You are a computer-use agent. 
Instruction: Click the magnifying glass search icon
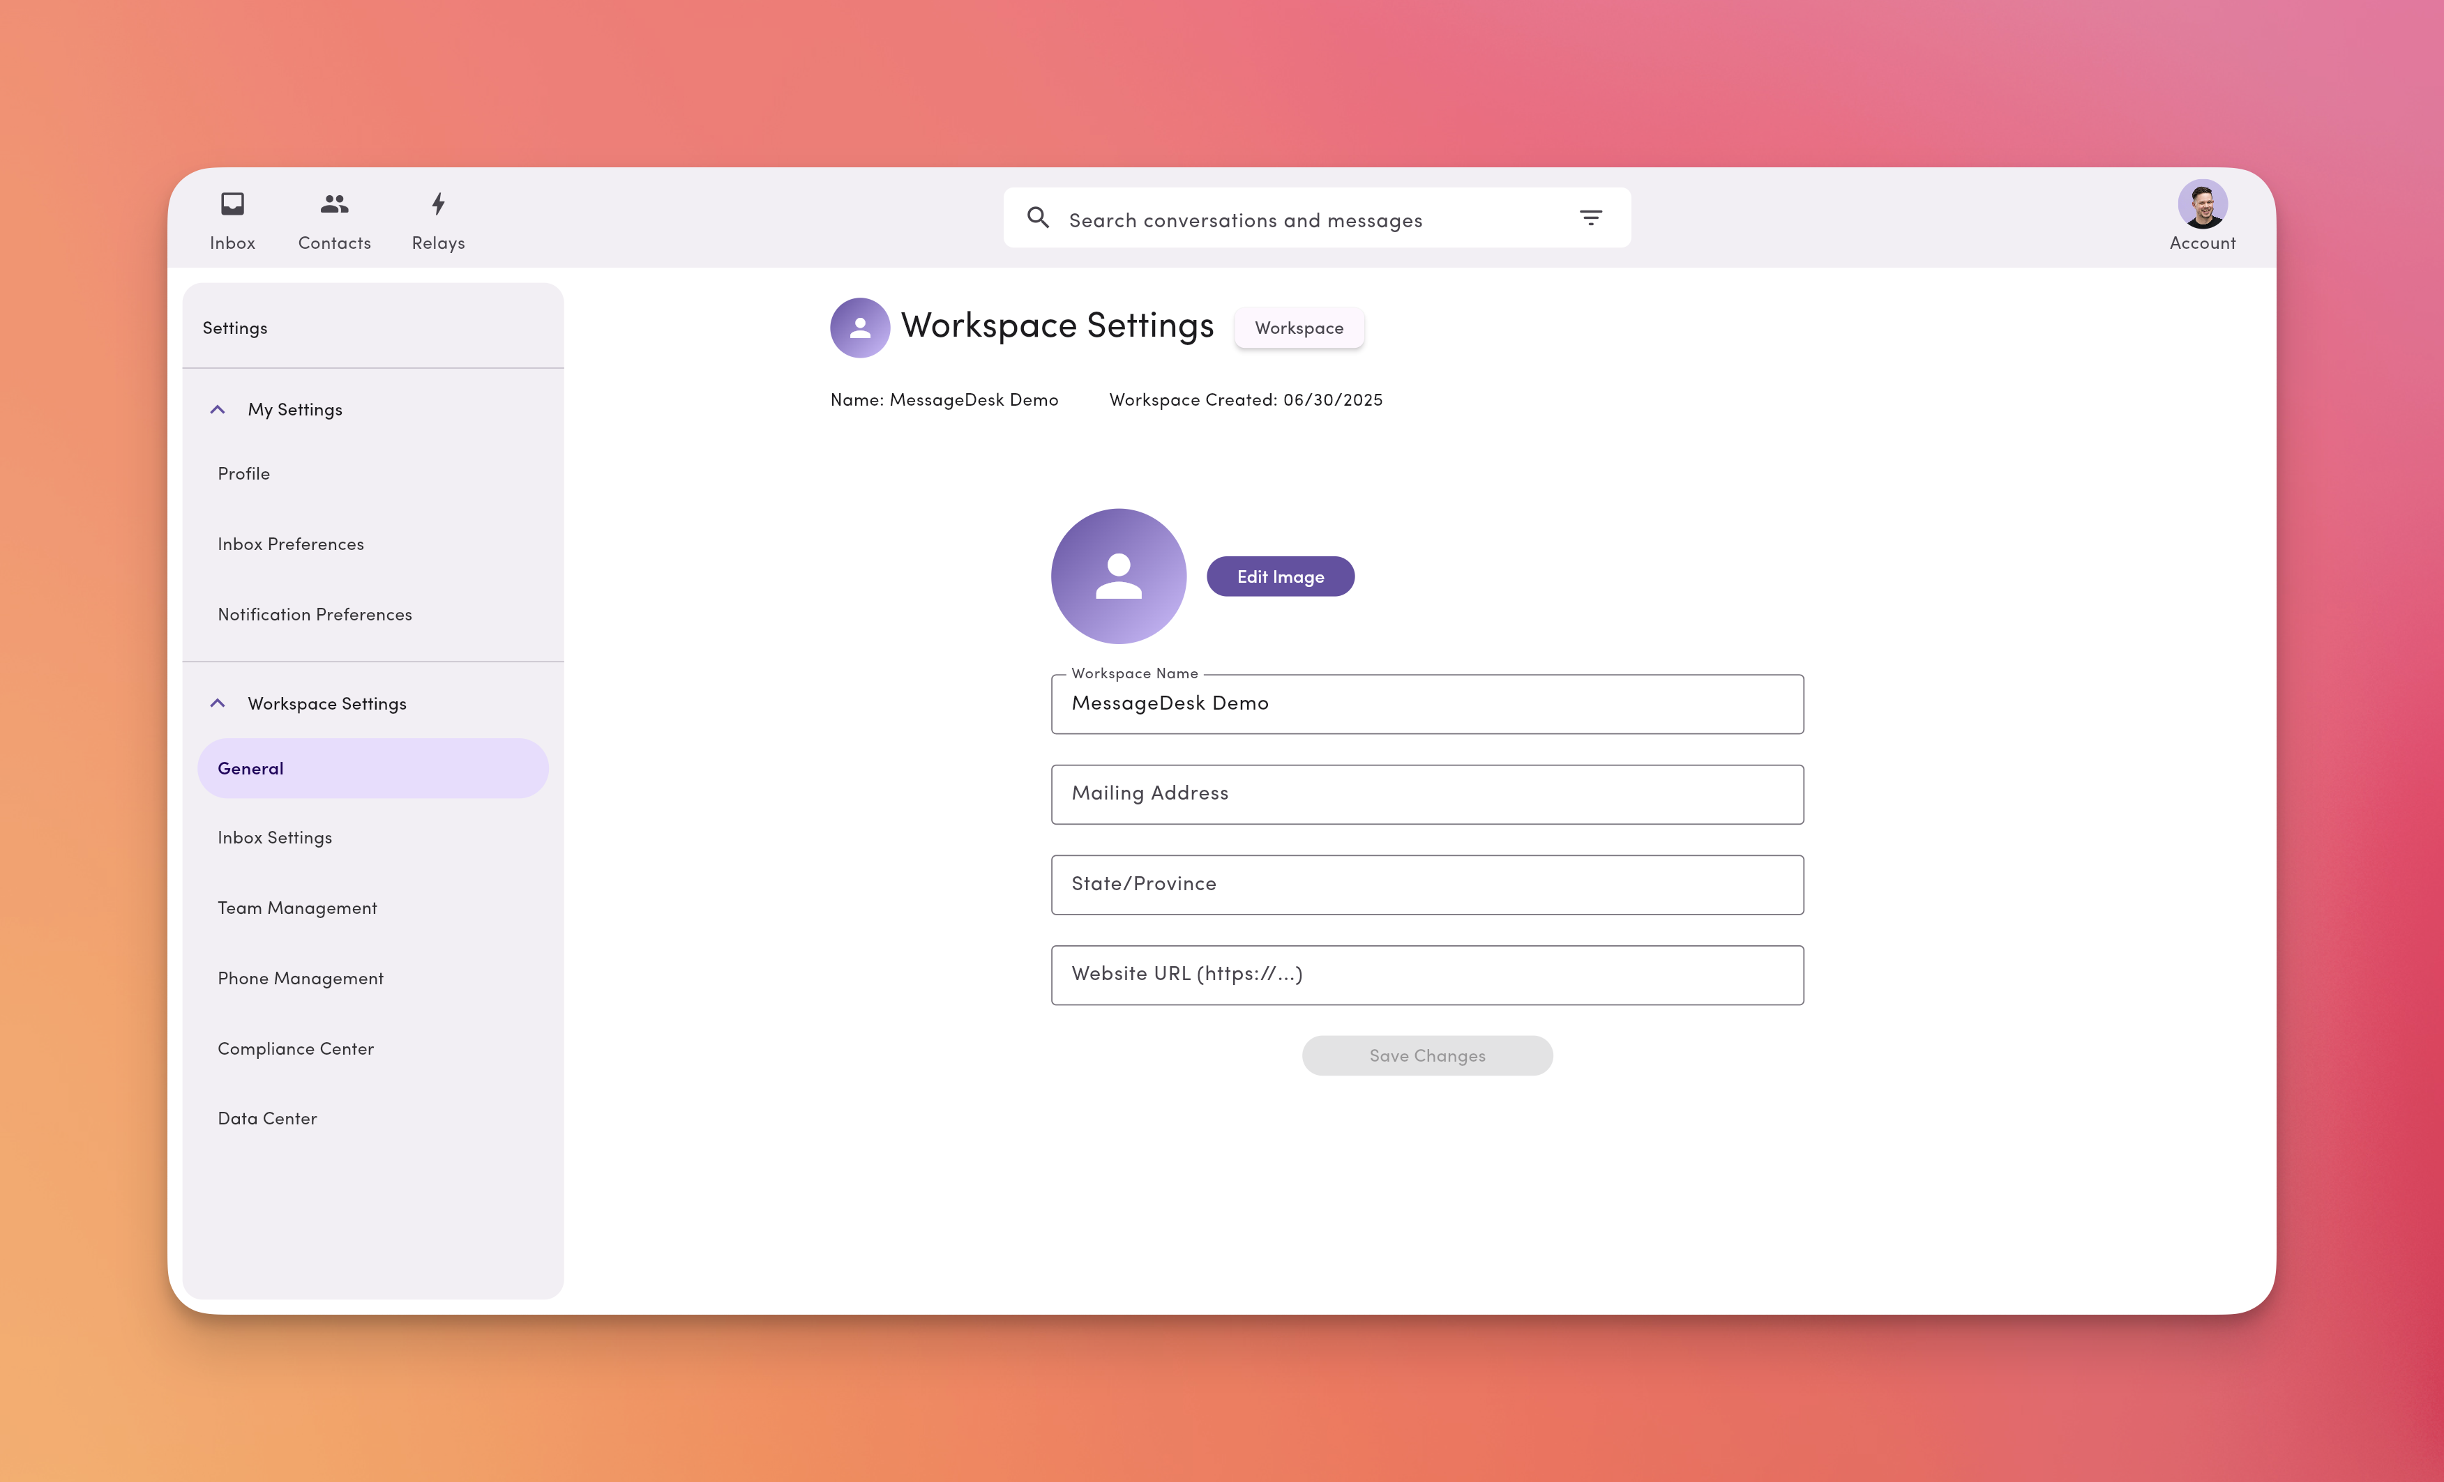[1039, 217]
